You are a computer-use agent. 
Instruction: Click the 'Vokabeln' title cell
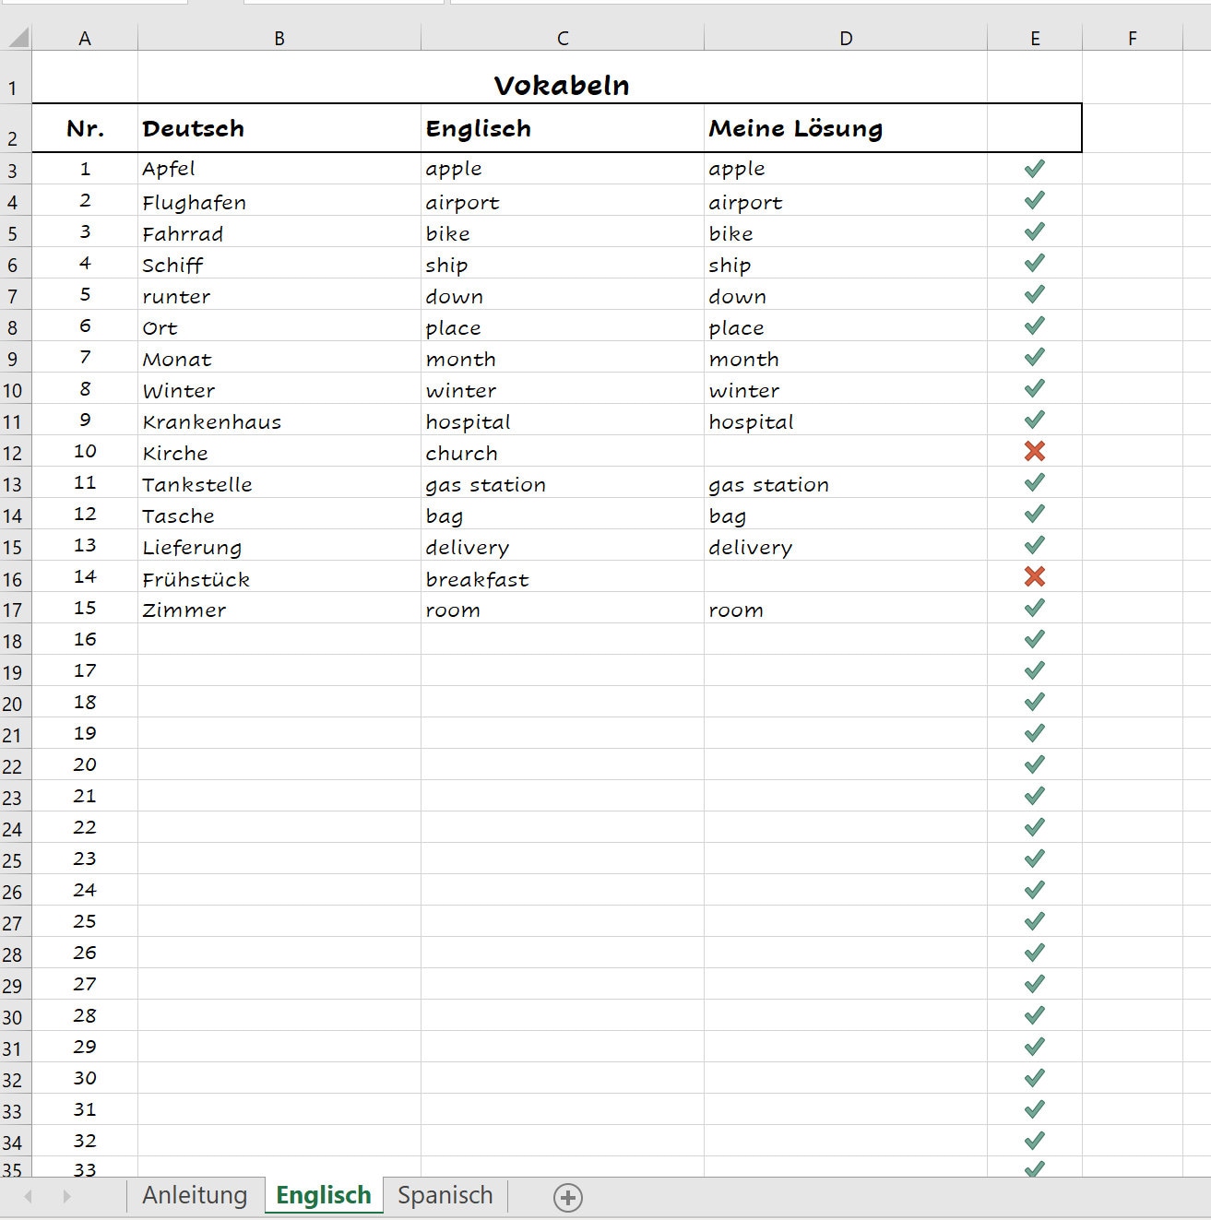coord(562,84)
